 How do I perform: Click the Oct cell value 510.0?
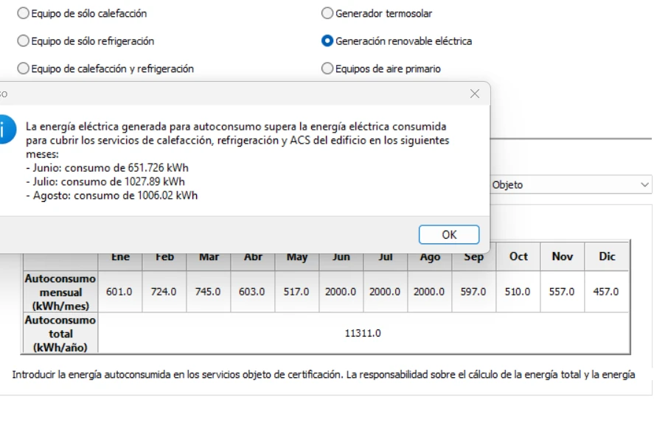(x=518, y=292)
